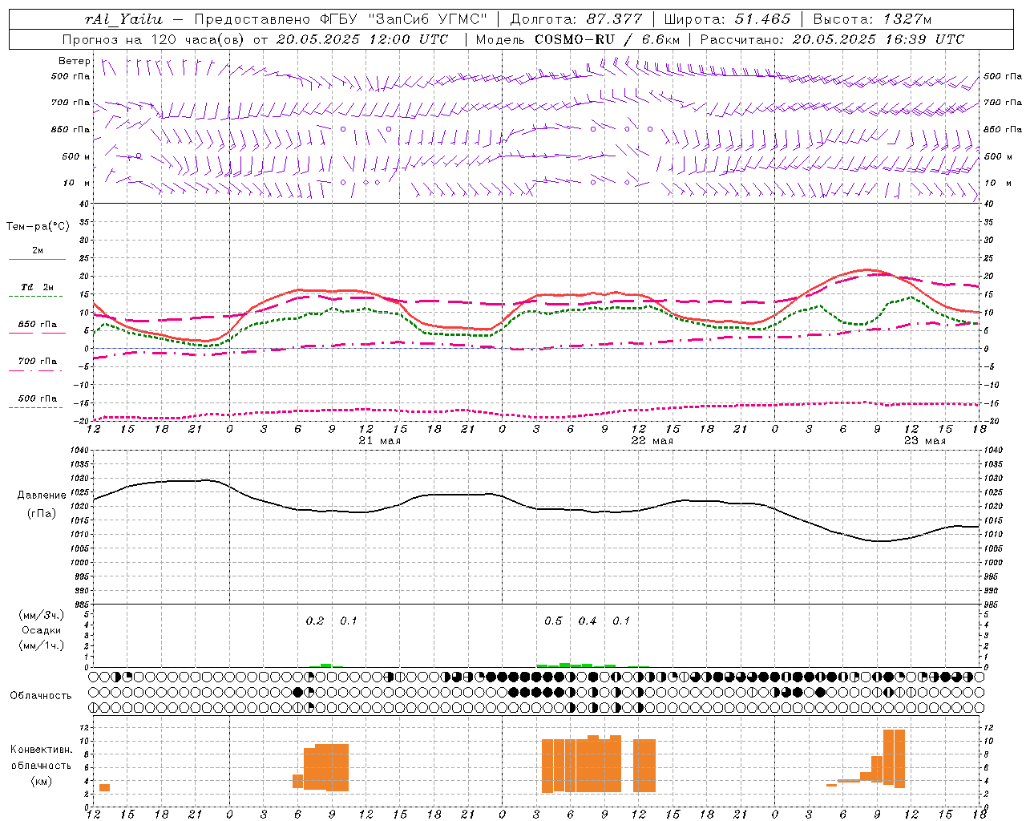Click the Высота: 1327м header field
Viewport: 1026px width, 821px height.
click(873, 19)
